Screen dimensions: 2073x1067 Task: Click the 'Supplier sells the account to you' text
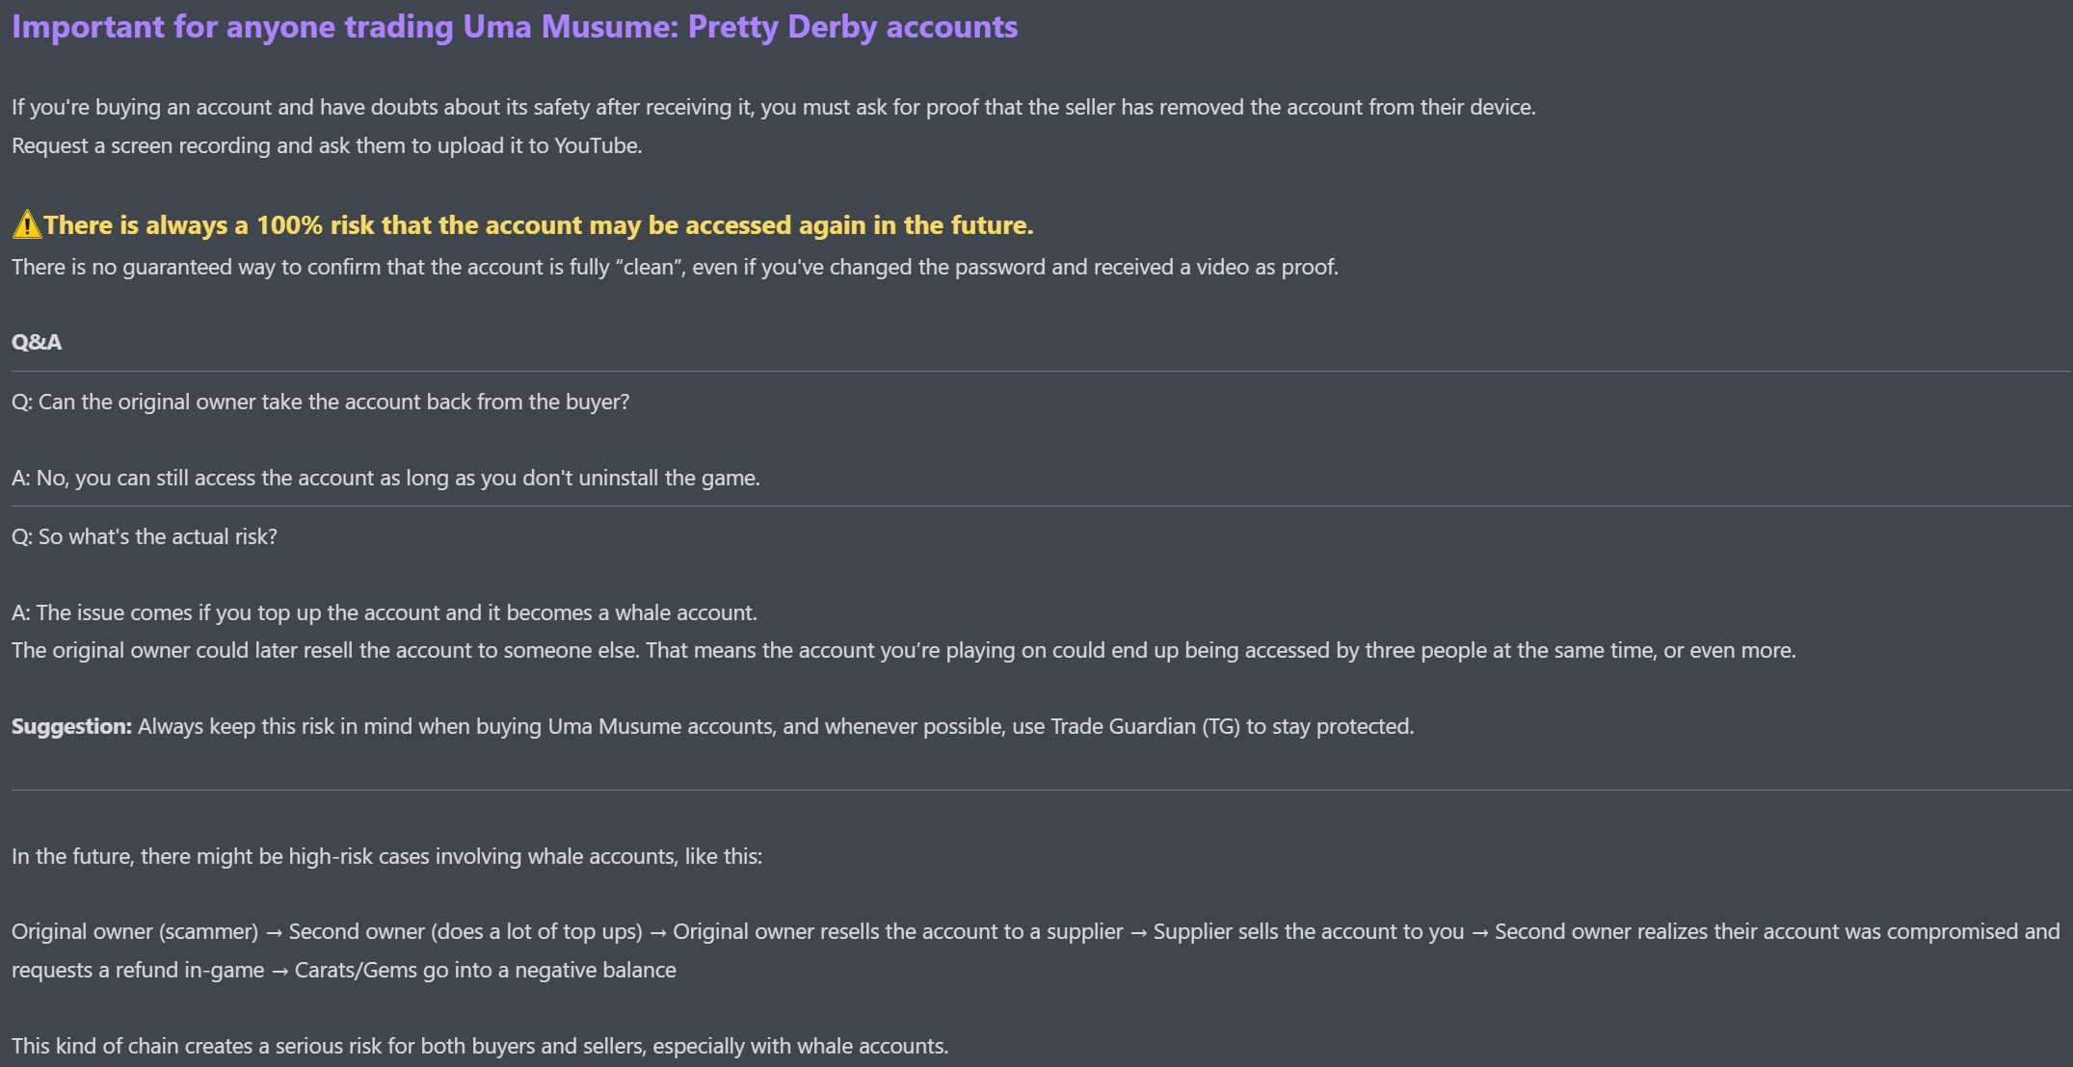tap(1309, 932)
